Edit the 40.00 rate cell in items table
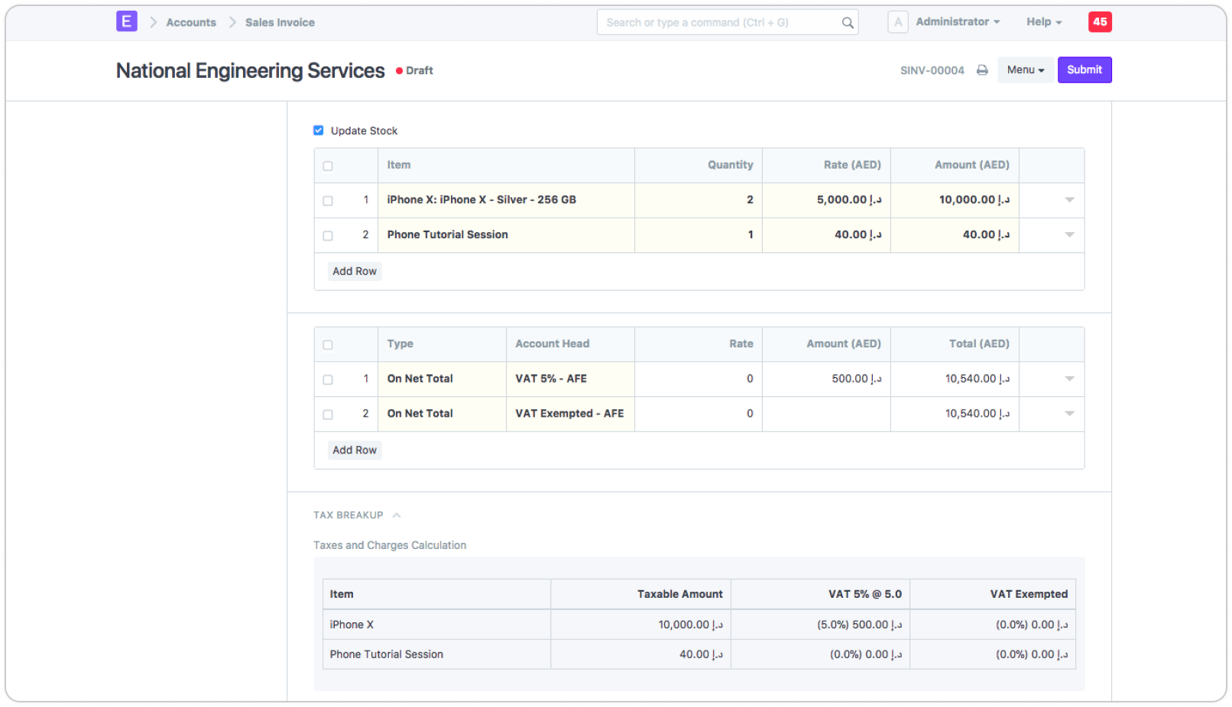Screen dimensions: 1232x707 (826, 235)
